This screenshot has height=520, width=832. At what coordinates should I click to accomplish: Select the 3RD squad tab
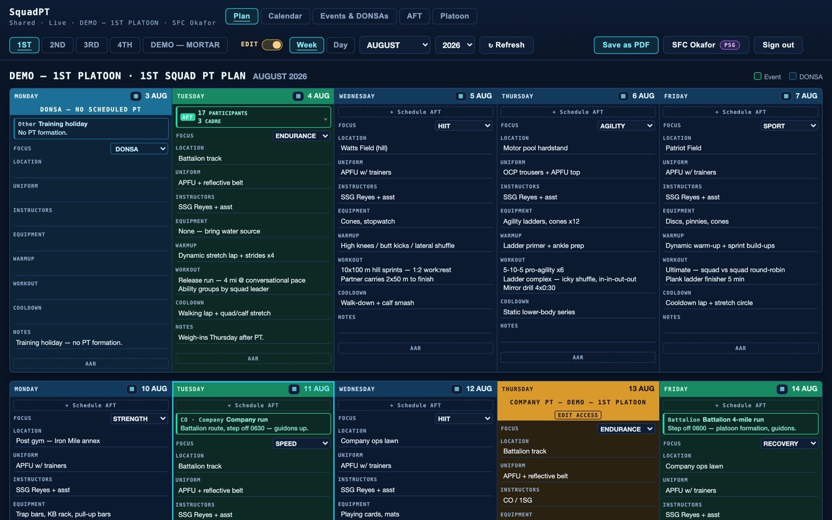coord(92,45)
